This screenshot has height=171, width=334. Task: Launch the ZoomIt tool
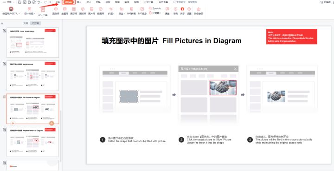coord(155,8)
